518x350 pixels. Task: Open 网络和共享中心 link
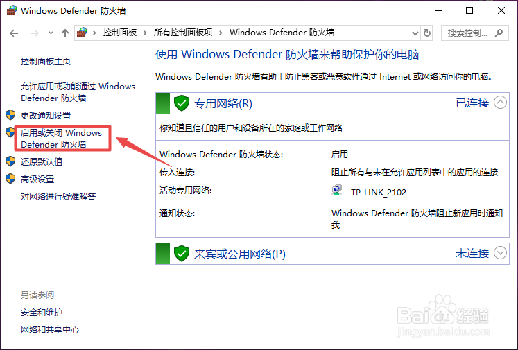pos(50,329)
